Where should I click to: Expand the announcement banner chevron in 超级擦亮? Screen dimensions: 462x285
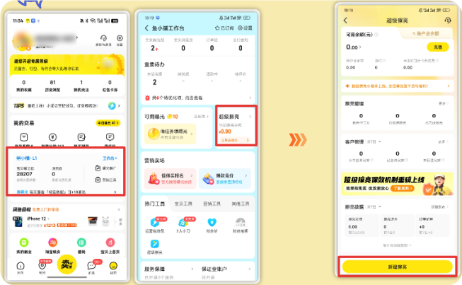(449, 86)
